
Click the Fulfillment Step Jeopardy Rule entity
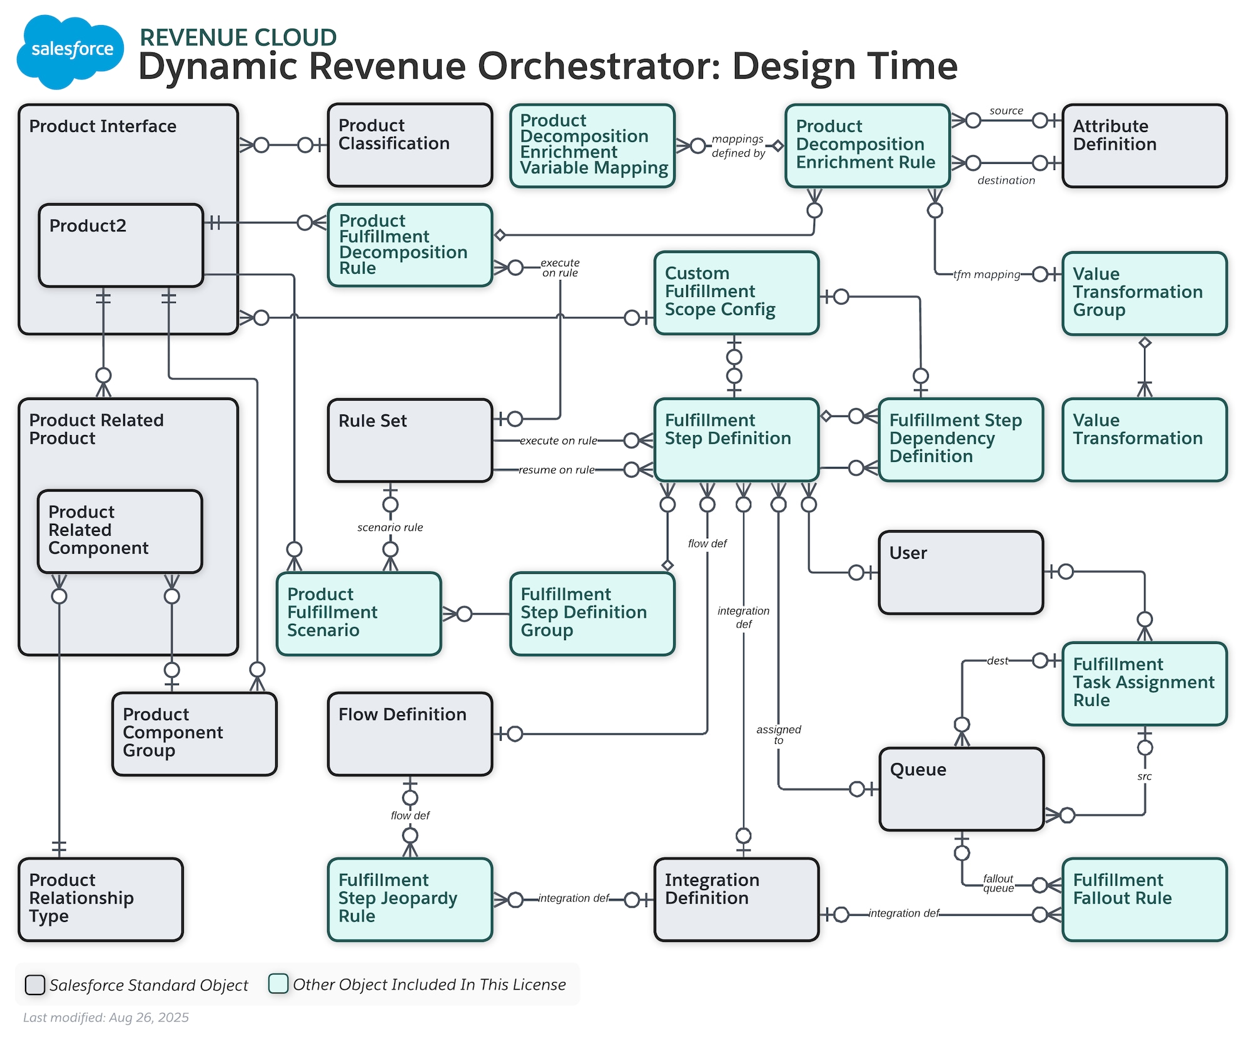[410, 900]
